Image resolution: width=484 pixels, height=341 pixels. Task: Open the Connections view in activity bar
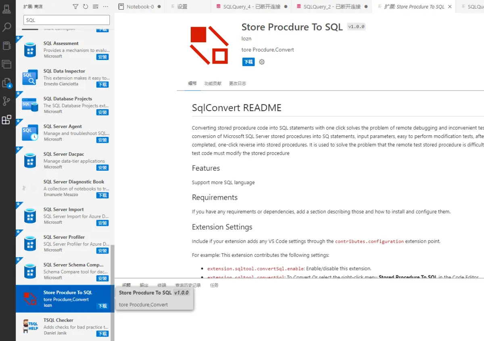(7, 8)
